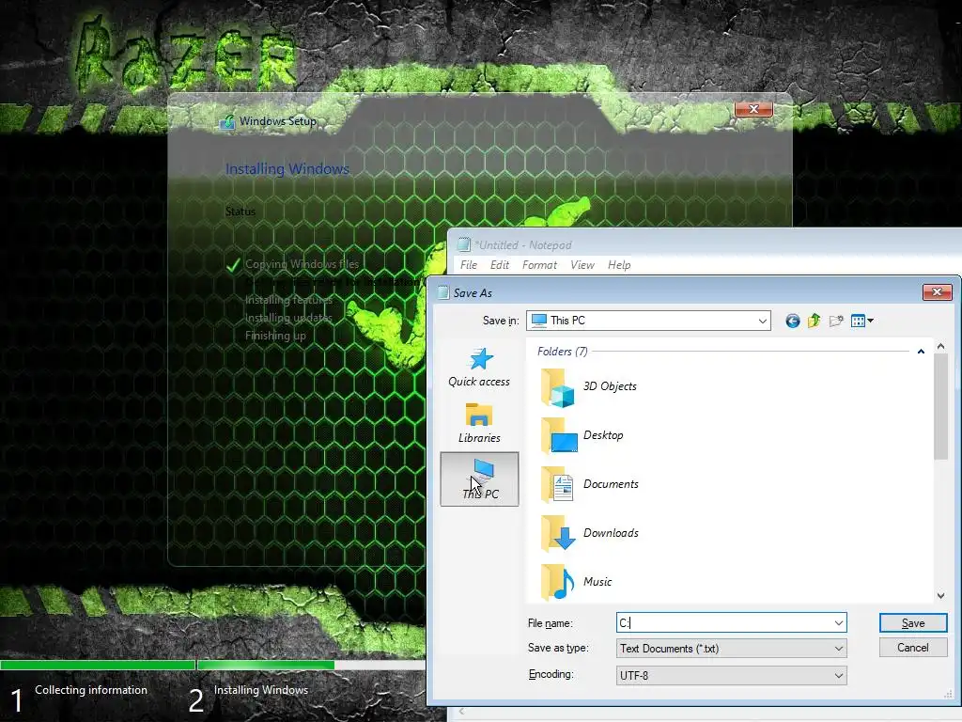
Task: Select the Downloads folder icon
Action: (558, 533)
